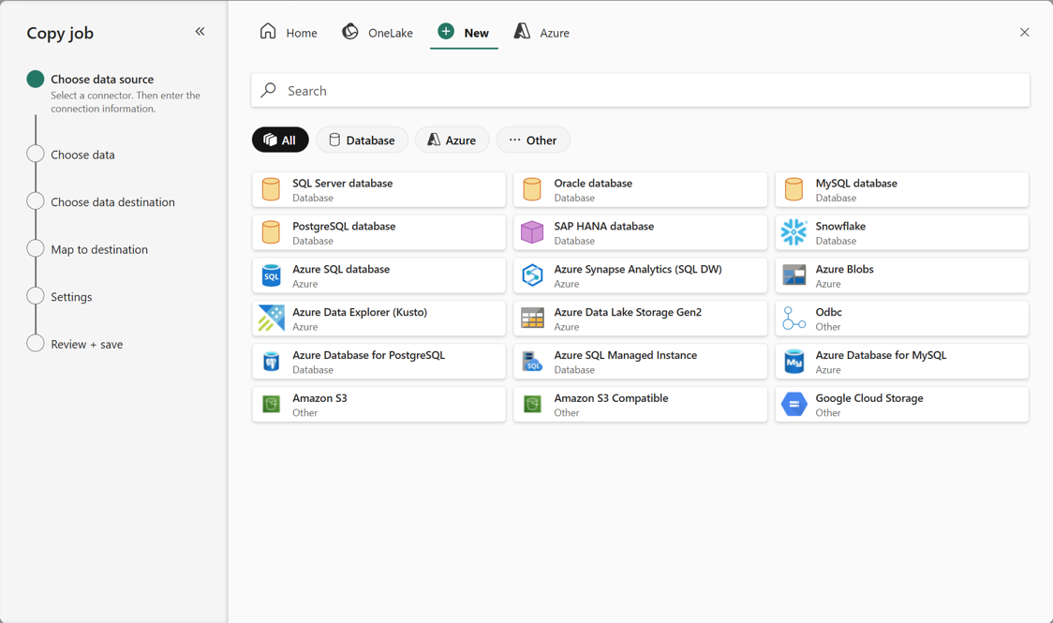
Task: Choose the SQL Server database connector
Action: [x=378, y=189]
